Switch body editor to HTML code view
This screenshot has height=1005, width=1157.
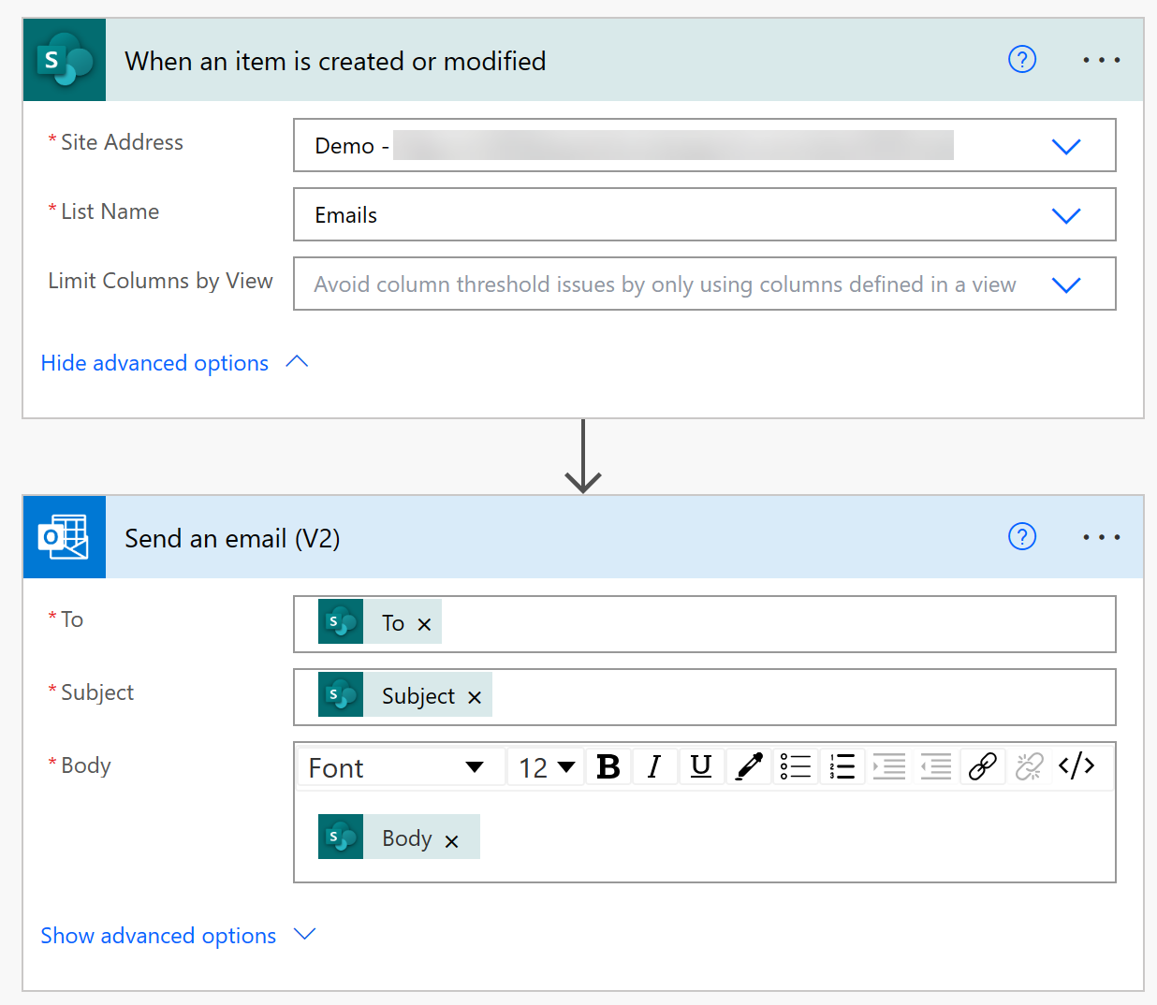click(x=1077, y=766)
